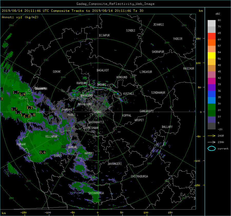This screenshot has height=216, width=231.
Task: Click the YADGIR city label
Action: [178, 39]
